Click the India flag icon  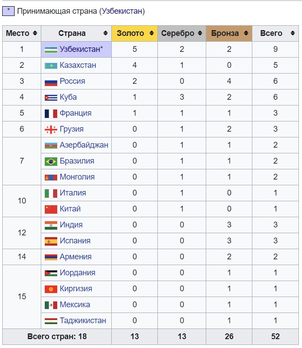pos(51,225)
